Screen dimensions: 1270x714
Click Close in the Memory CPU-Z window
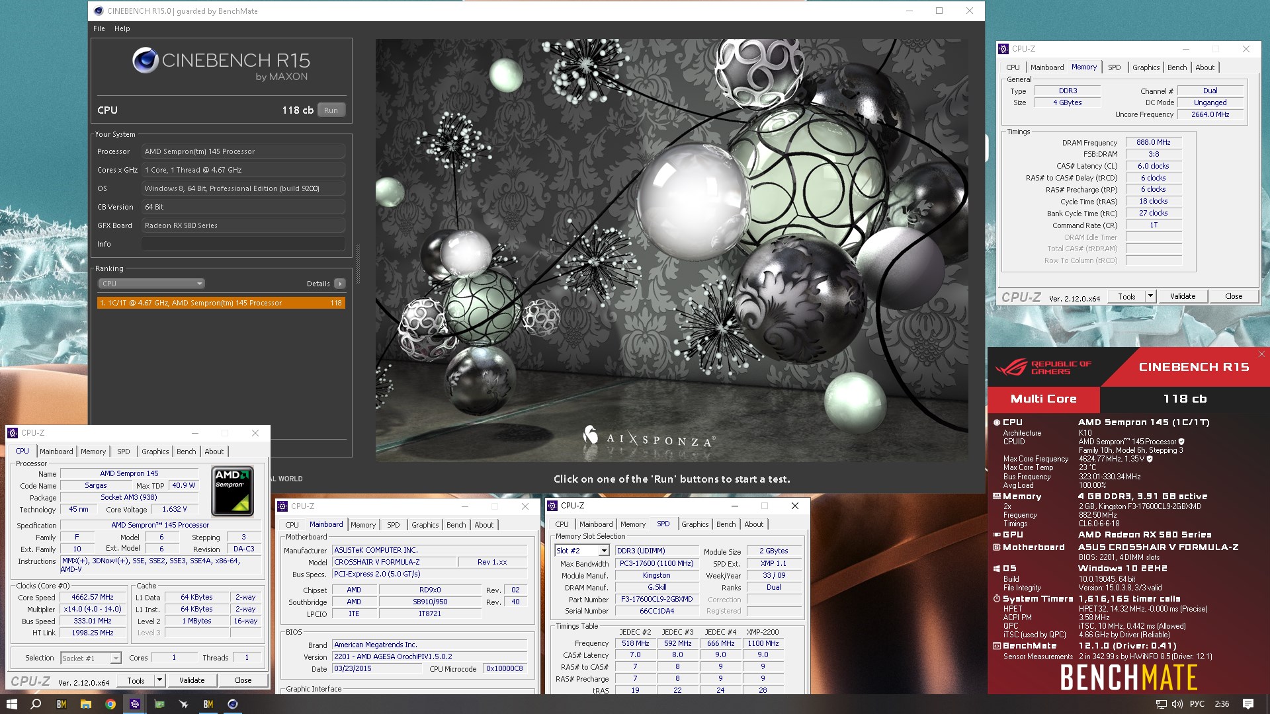(1234, 296)
